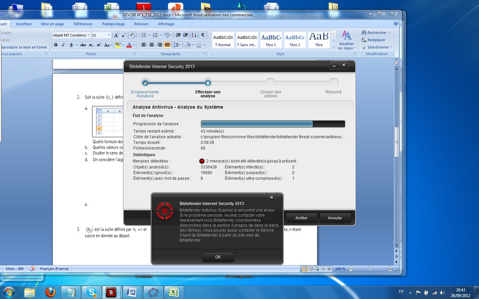This screenshot has height=299, width=479.
Task: Toggle justified alignment
Action: pos(167,45)
